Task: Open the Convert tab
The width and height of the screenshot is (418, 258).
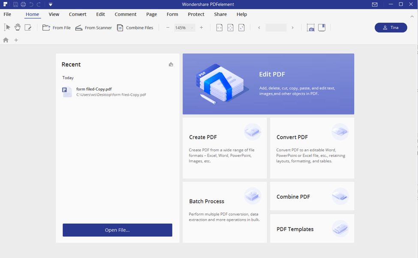Action: click(x=78, y=15)
